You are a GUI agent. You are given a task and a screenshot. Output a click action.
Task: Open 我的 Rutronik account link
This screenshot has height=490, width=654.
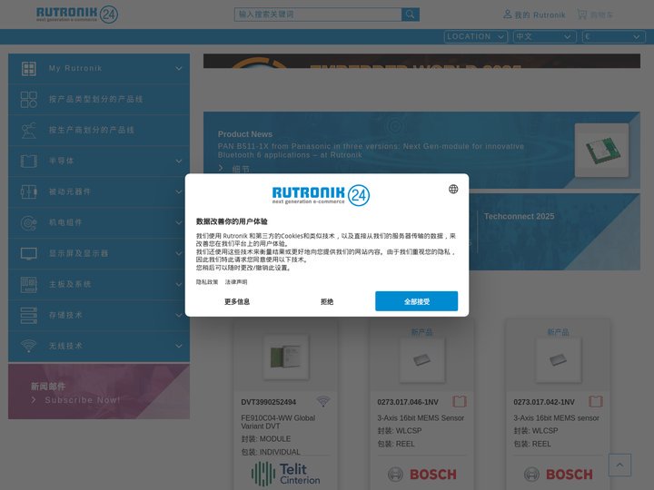pos(540,15)
